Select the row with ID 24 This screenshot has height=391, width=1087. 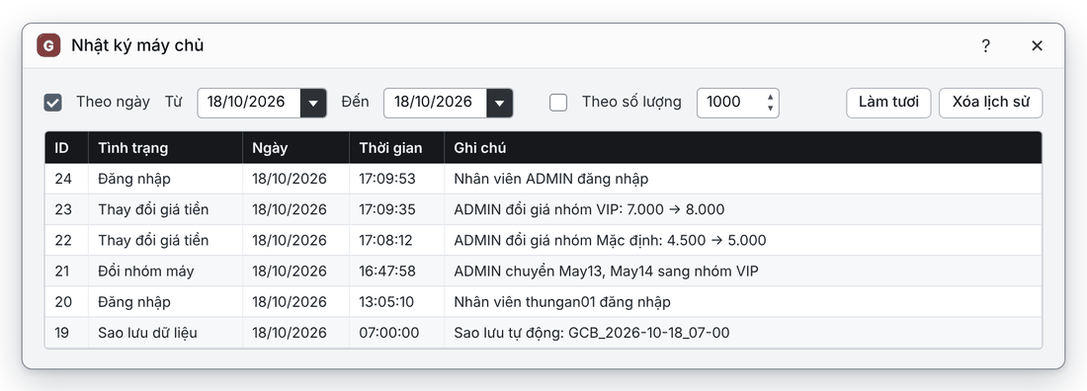543,179
